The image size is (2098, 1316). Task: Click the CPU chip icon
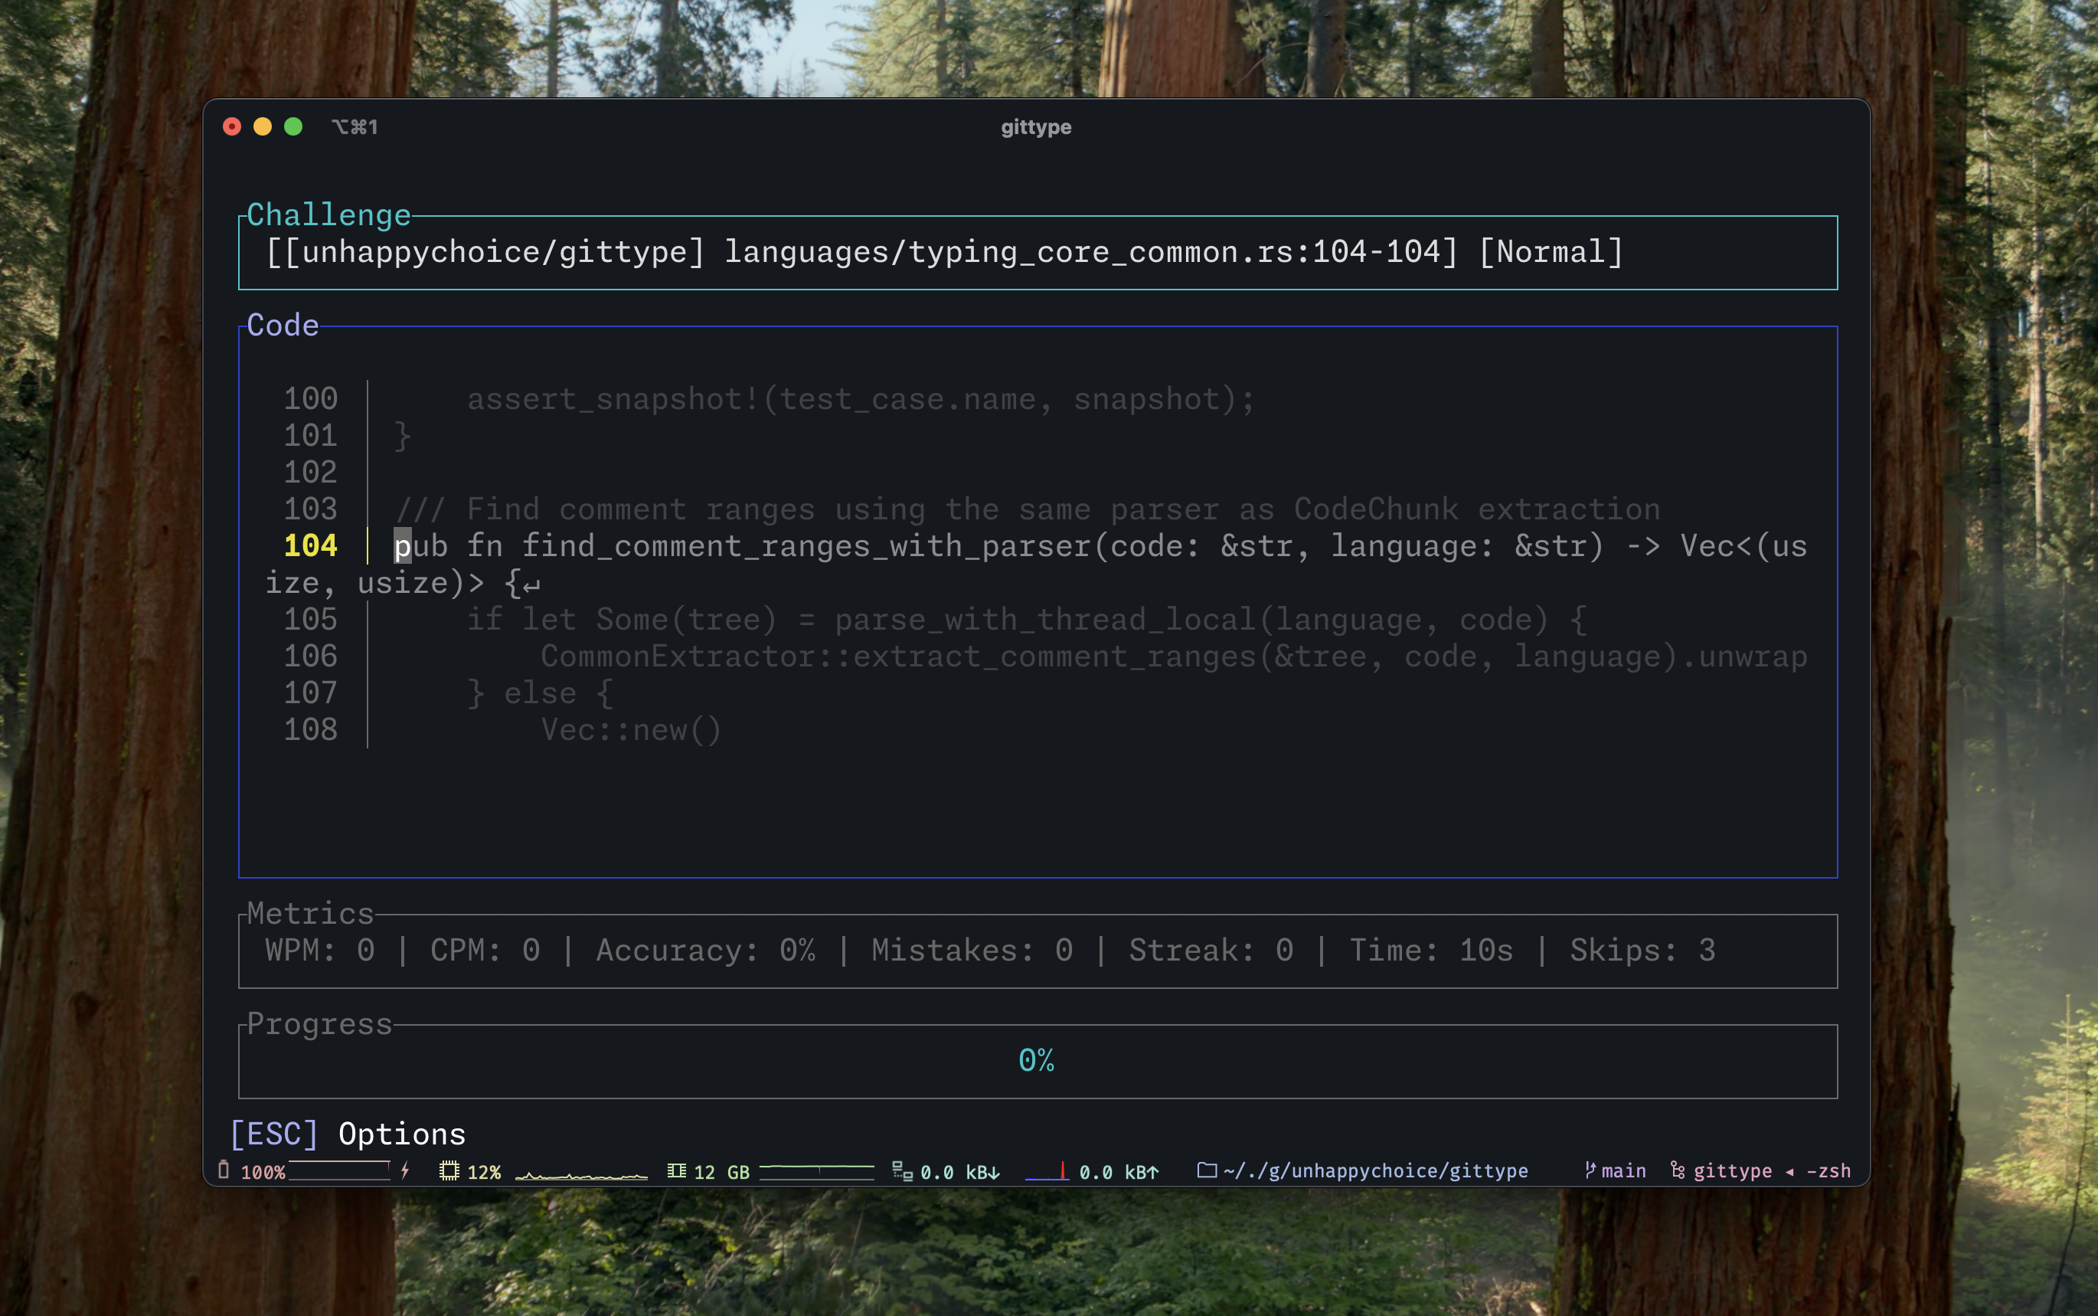click(449, 1171)
